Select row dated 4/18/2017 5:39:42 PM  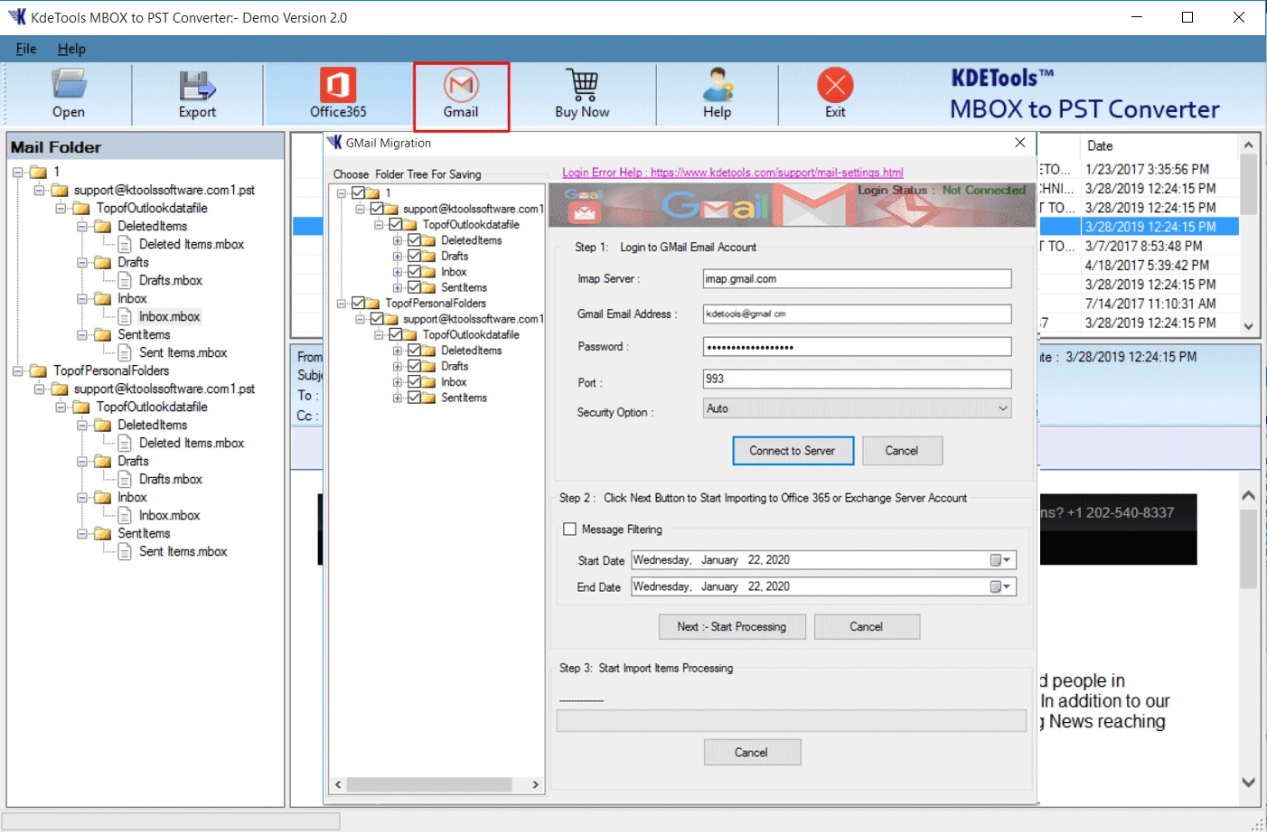pyautogui.click(x=1148, y=265)
